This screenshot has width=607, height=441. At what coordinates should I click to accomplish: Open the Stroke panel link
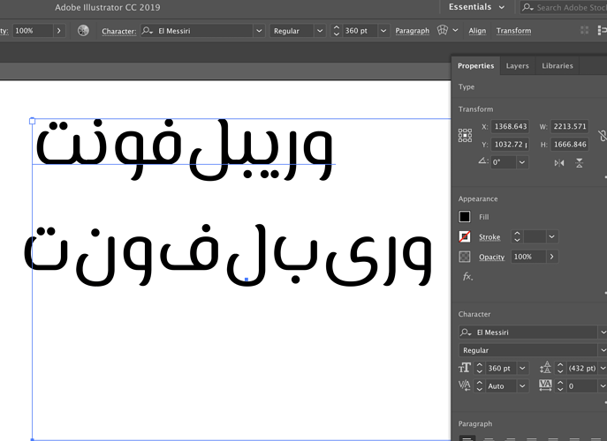coord(489,237)
